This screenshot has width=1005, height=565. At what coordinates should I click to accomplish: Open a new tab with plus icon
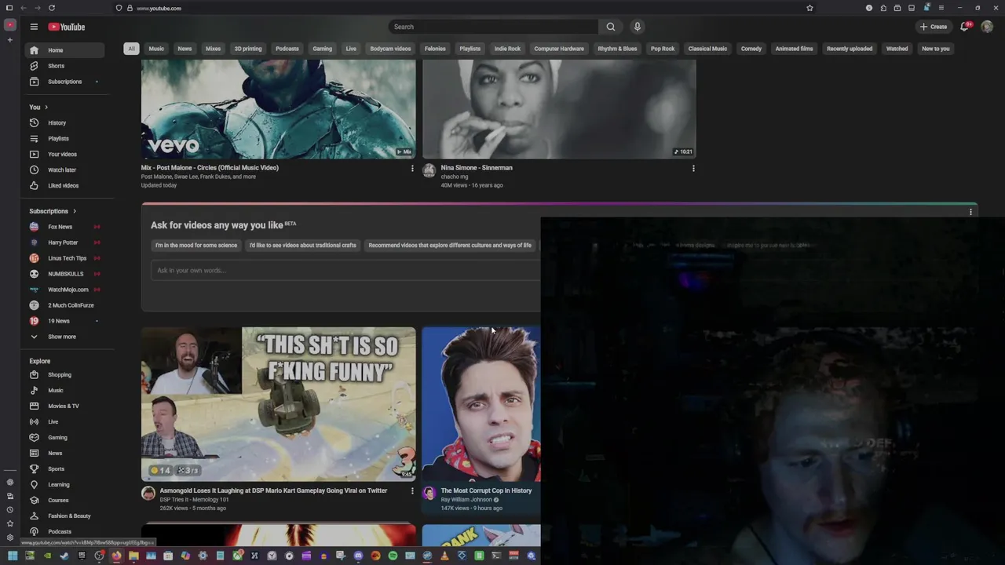(10, 39)
